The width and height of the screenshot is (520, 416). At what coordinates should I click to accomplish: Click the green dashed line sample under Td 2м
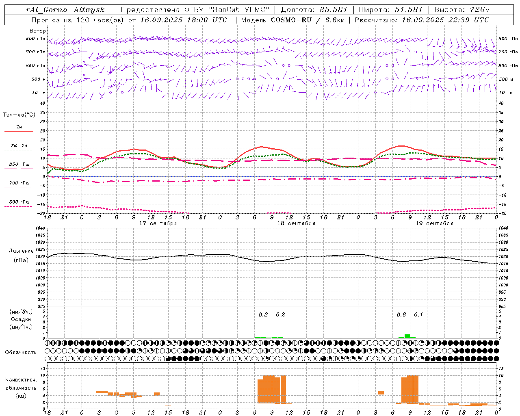[18, 150]
